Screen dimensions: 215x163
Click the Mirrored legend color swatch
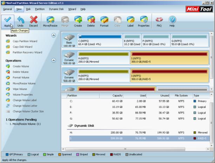click(x=94, y=155)
